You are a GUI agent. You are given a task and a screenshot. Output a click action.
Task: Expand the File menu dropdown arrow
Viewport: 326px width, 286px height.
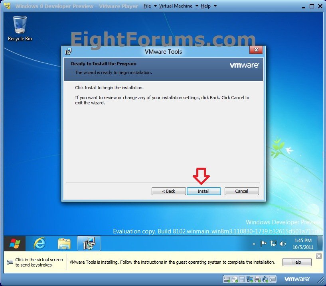coord(155,6)
